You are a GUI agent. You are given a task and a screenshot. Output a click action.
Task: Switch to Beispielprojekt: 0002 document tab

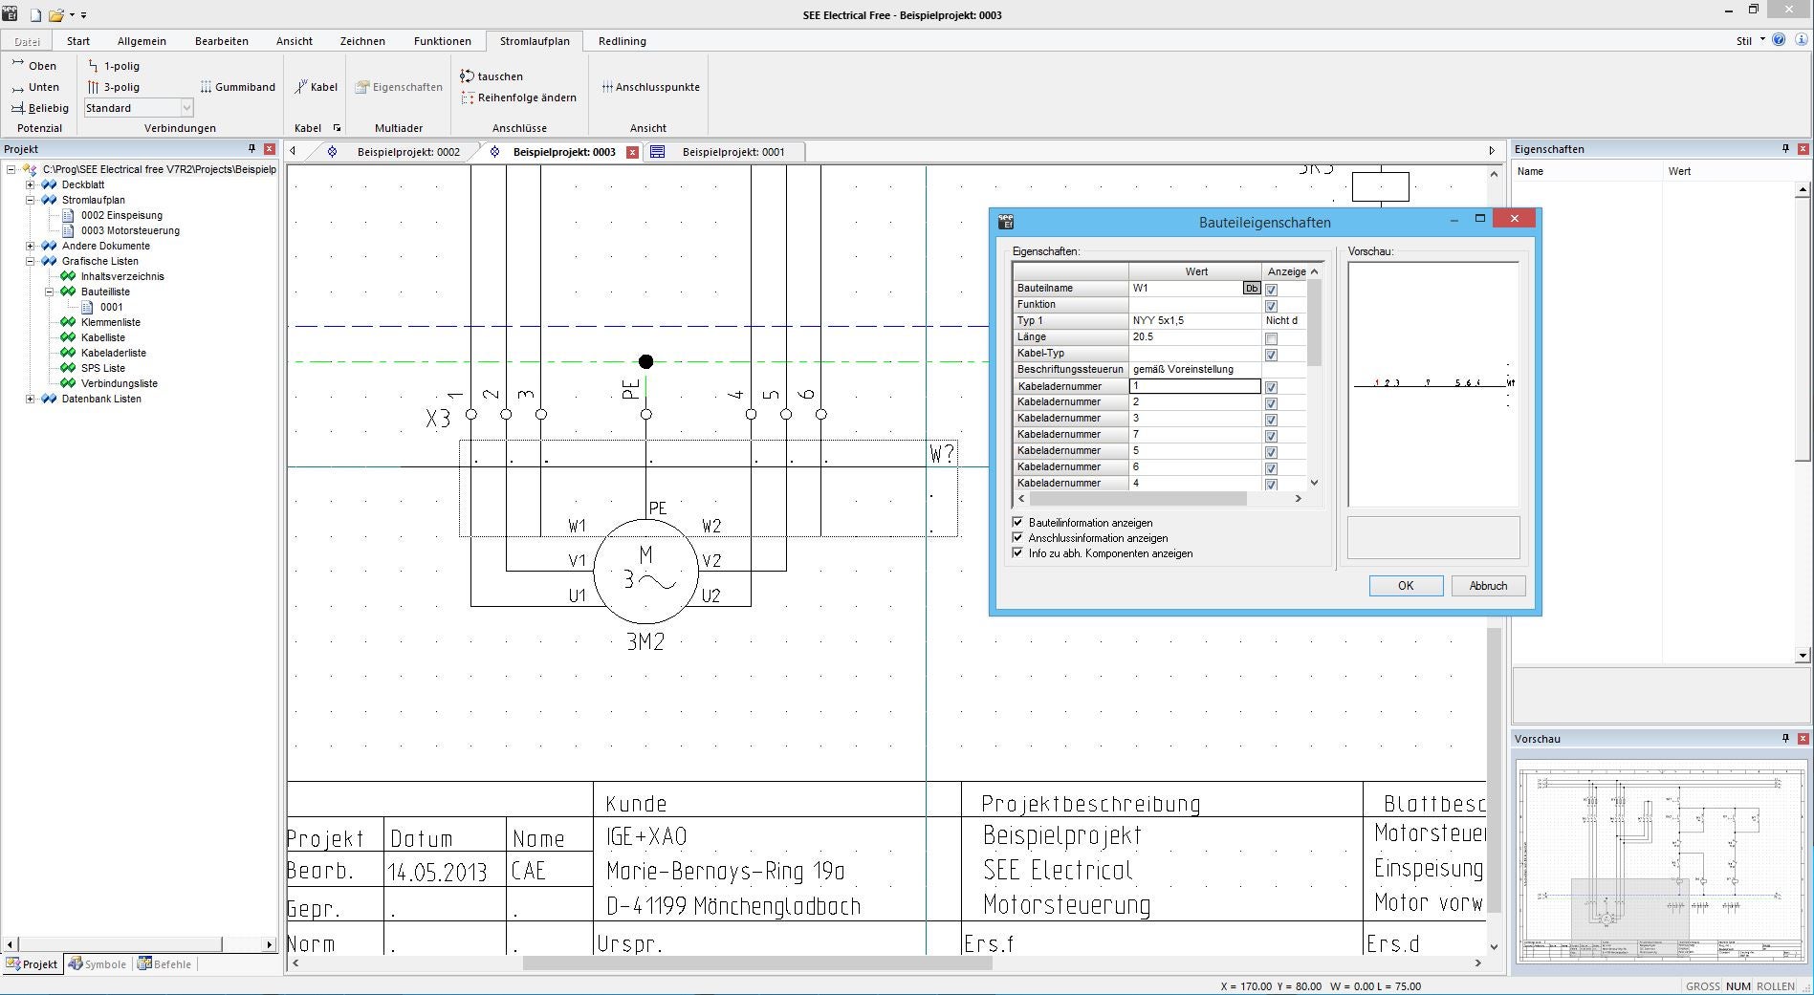(407, 152)
